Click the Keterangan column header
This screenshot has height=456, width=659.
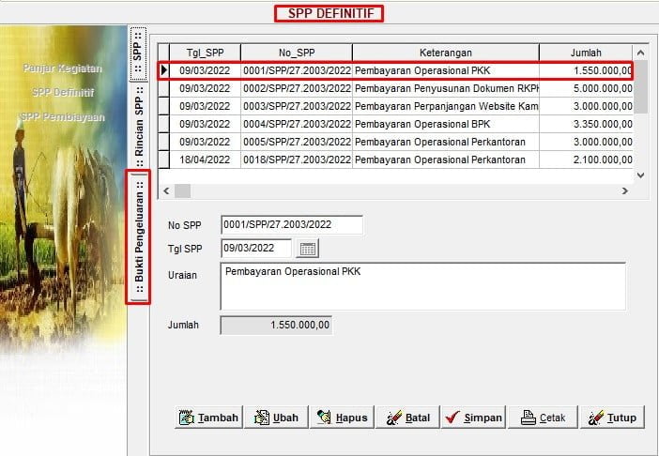(x=445, y=53)
